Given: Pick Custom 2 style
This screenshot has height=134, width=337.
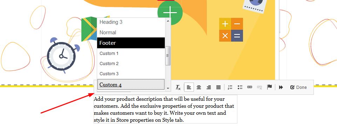Looking at the screenshot, I should 131,63.
